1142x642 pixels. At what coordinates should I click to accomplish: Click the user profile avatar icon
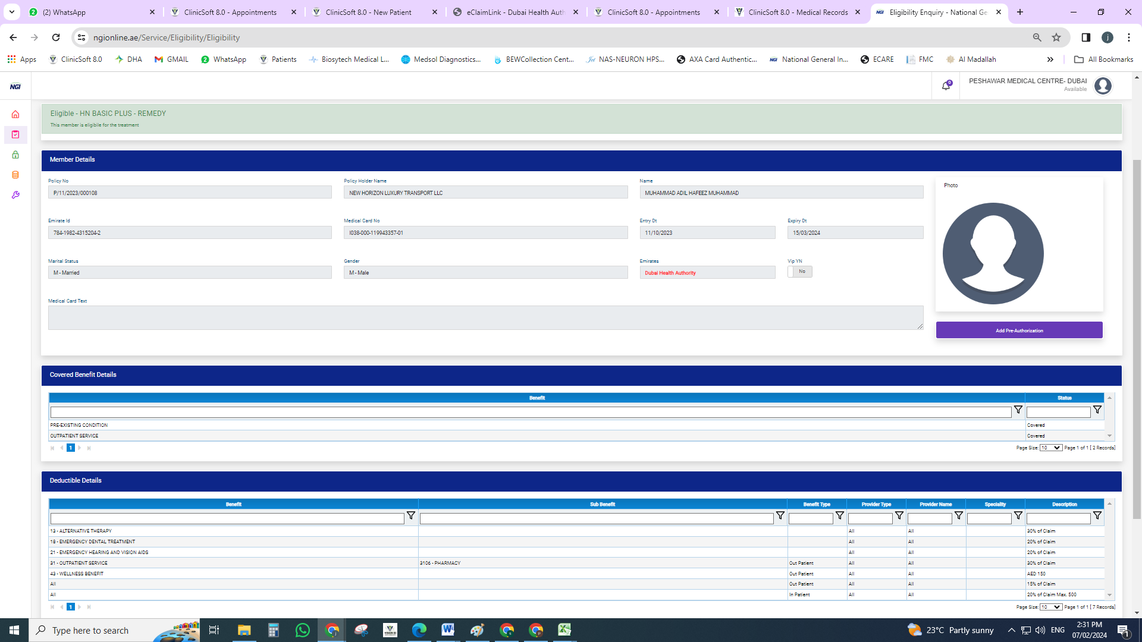point(1103,86)
